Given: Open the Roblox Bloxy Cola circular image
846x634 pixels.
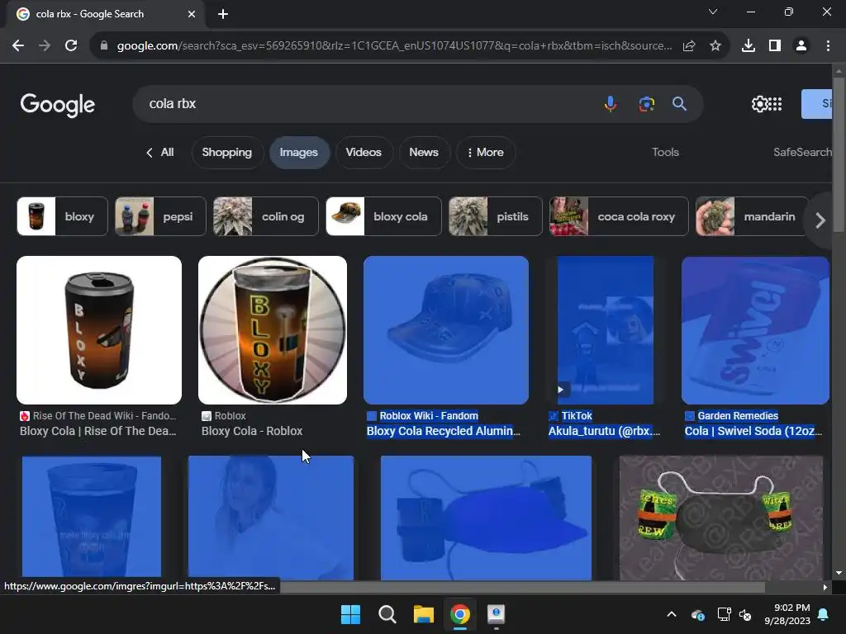Looking at the screenshot, I should [273, 330].
